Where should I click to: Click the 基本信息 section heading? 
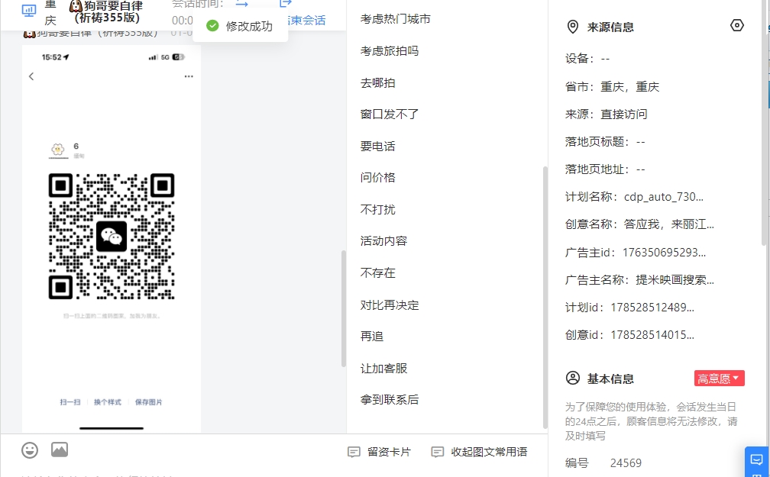pyautogui.click(x=610, y=379)
